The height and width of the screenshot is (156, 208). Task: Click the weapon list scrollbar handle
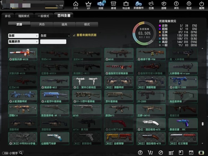tap(202, 124)
